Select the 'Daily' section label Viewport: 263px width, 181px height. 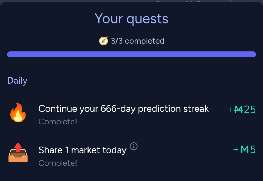click(17, 81)
